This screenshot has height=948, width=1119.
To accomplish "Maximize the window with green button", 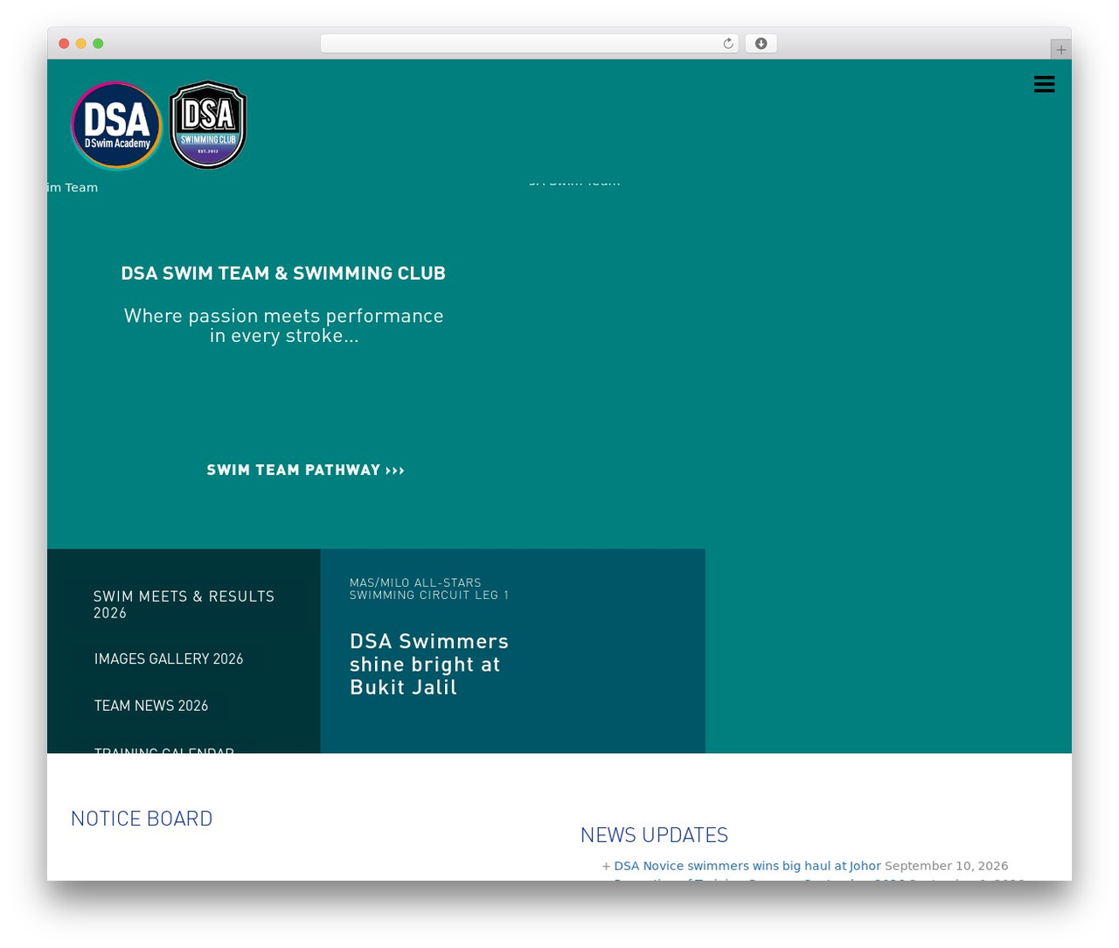I will [98, 44].
